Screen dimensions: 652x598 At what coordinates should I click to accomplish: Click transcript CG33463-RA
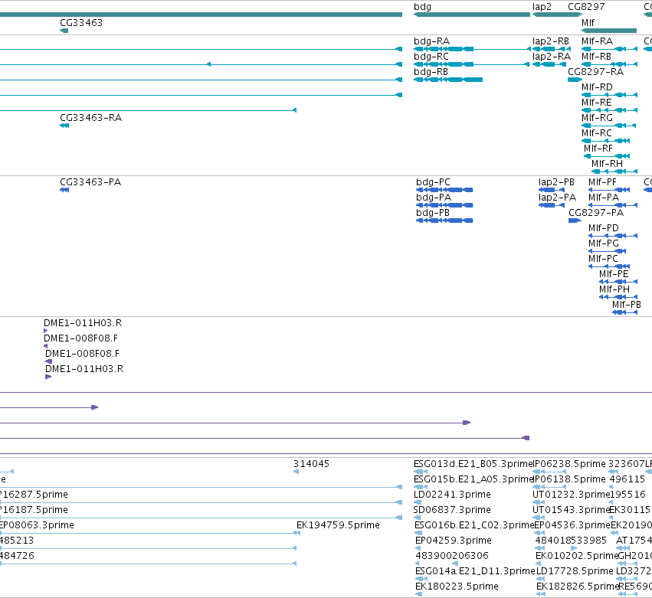tap(64, 126)
